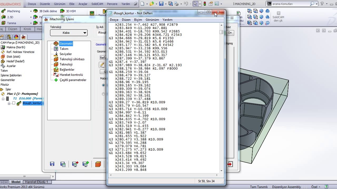Open the 3D HSM operation icon
Screen dimensions: 337x189
[62, 11]
